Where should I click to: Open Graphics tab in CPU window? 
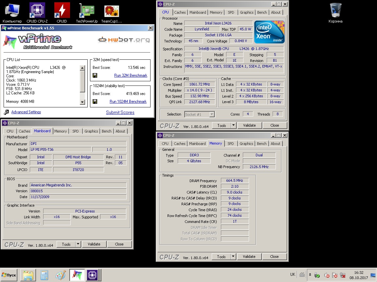point(246,12)
